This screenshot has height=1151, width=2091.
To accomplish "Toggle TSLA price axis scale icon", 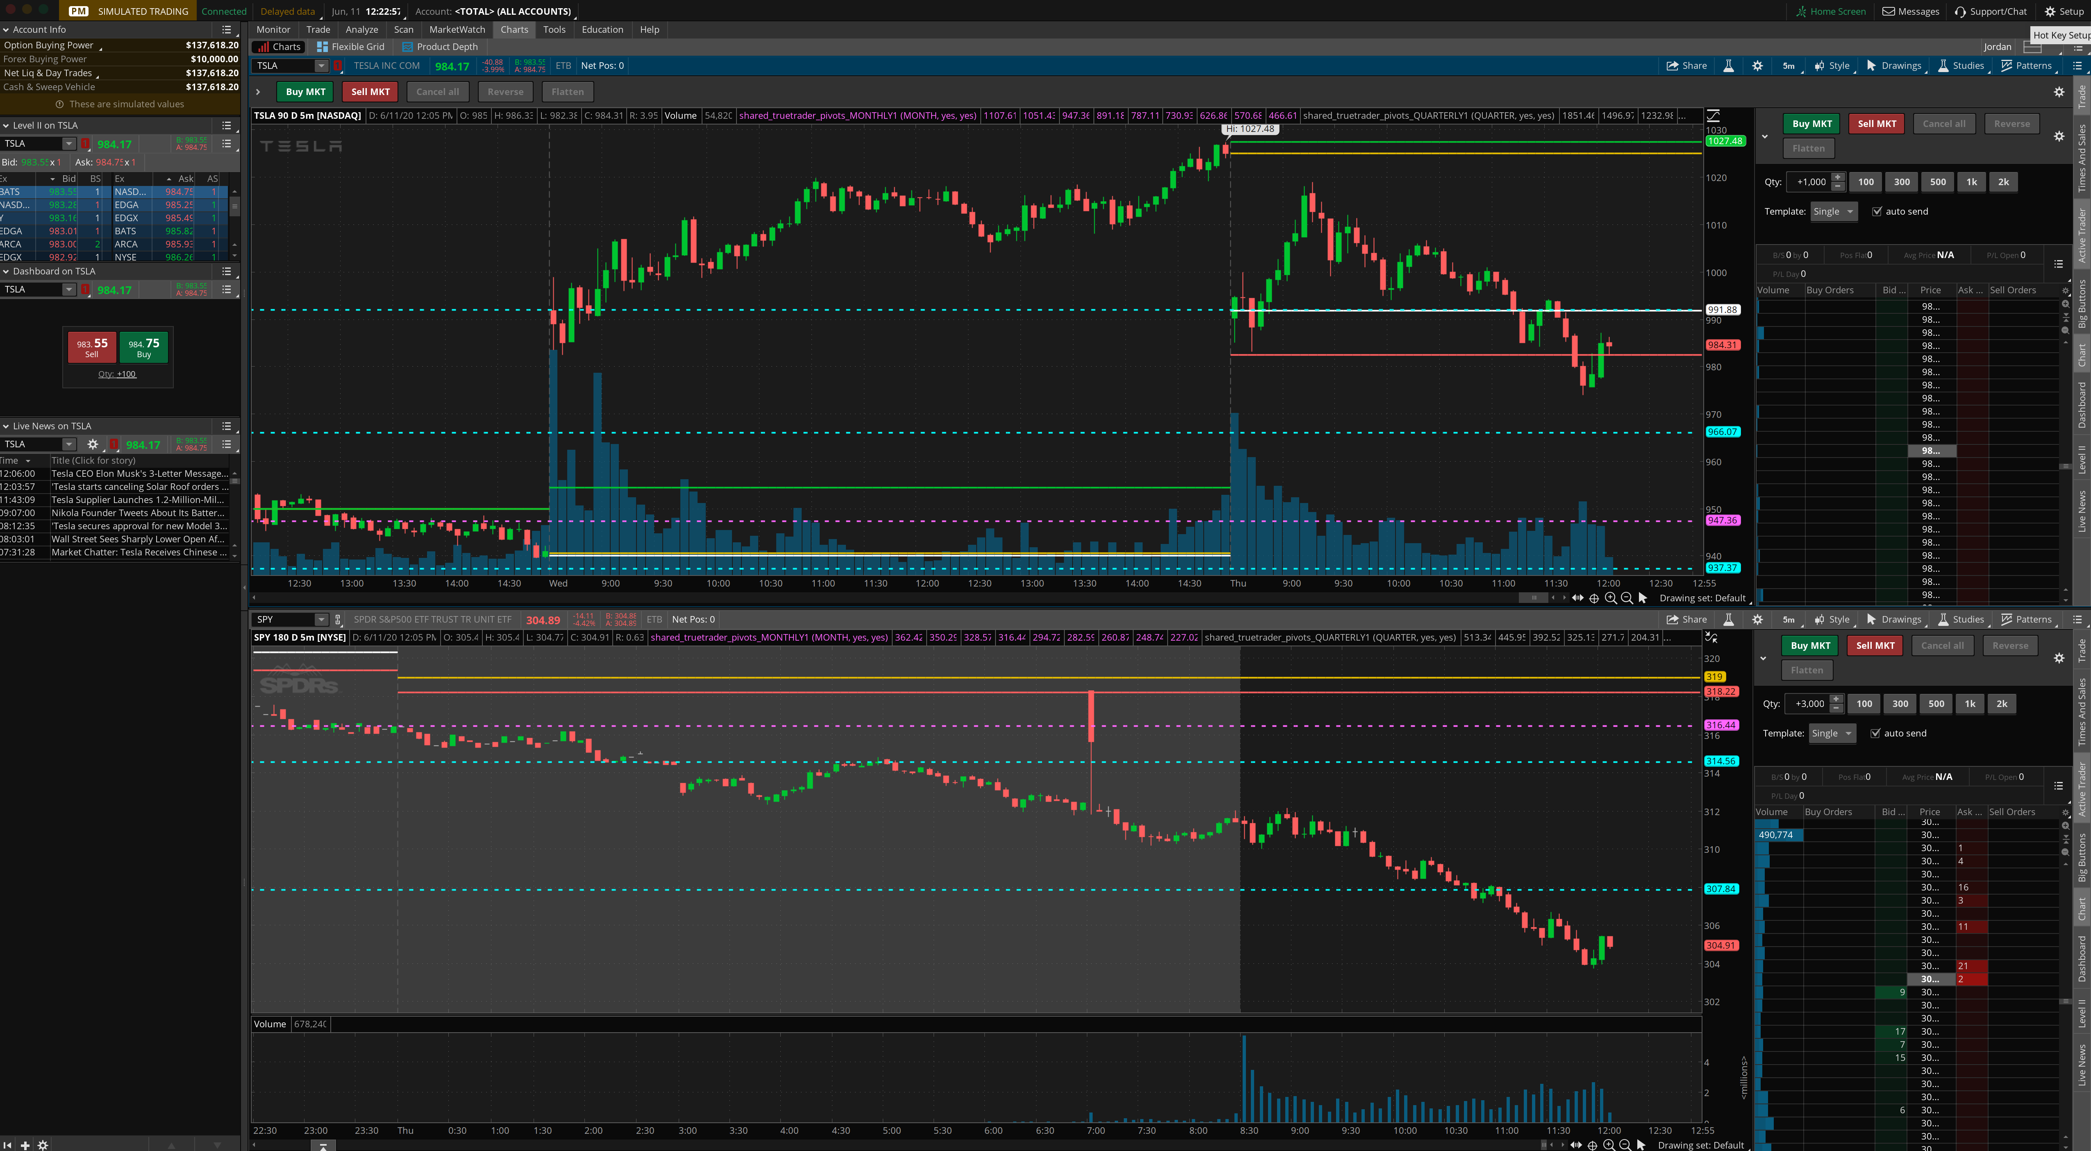I will (1713, 115).
